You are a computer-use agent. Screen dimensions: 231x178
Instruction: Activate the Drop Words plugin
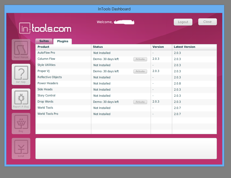pos(140,102)
